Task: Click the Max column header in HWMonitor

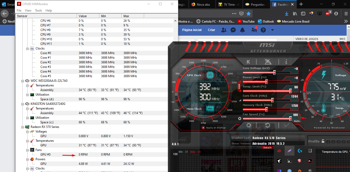Action: click(133, 16)
